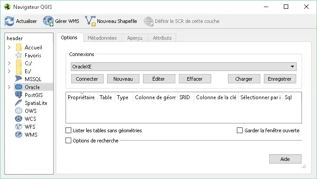Select the Favoris star icon
The height and width of the screenshot is (179, 317).
19,55
